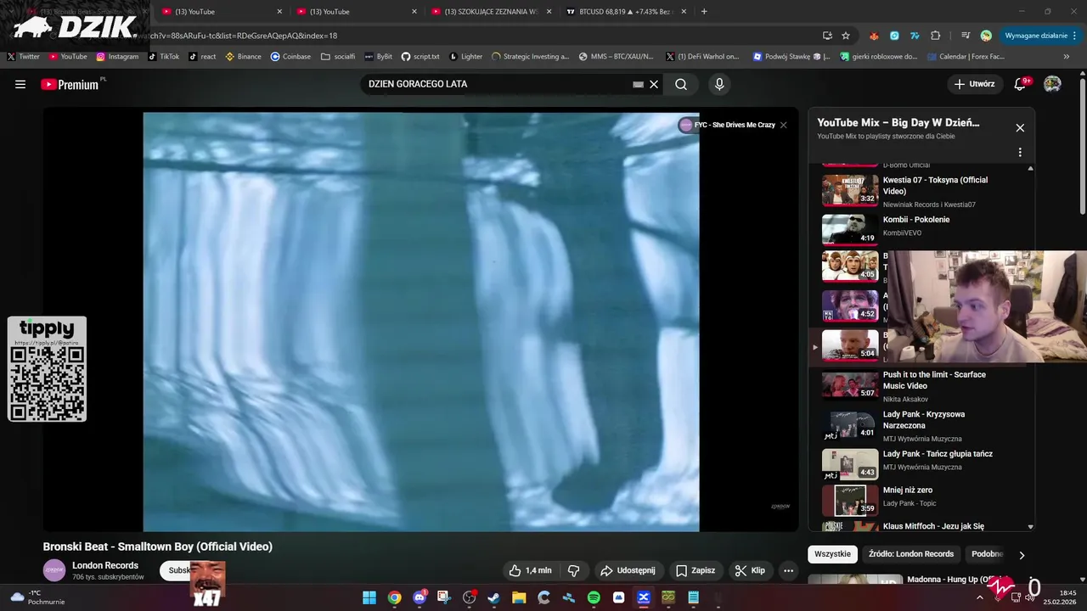
Task: Open the FYC - She Drives Me Crazy card
Action: point(728,125)
